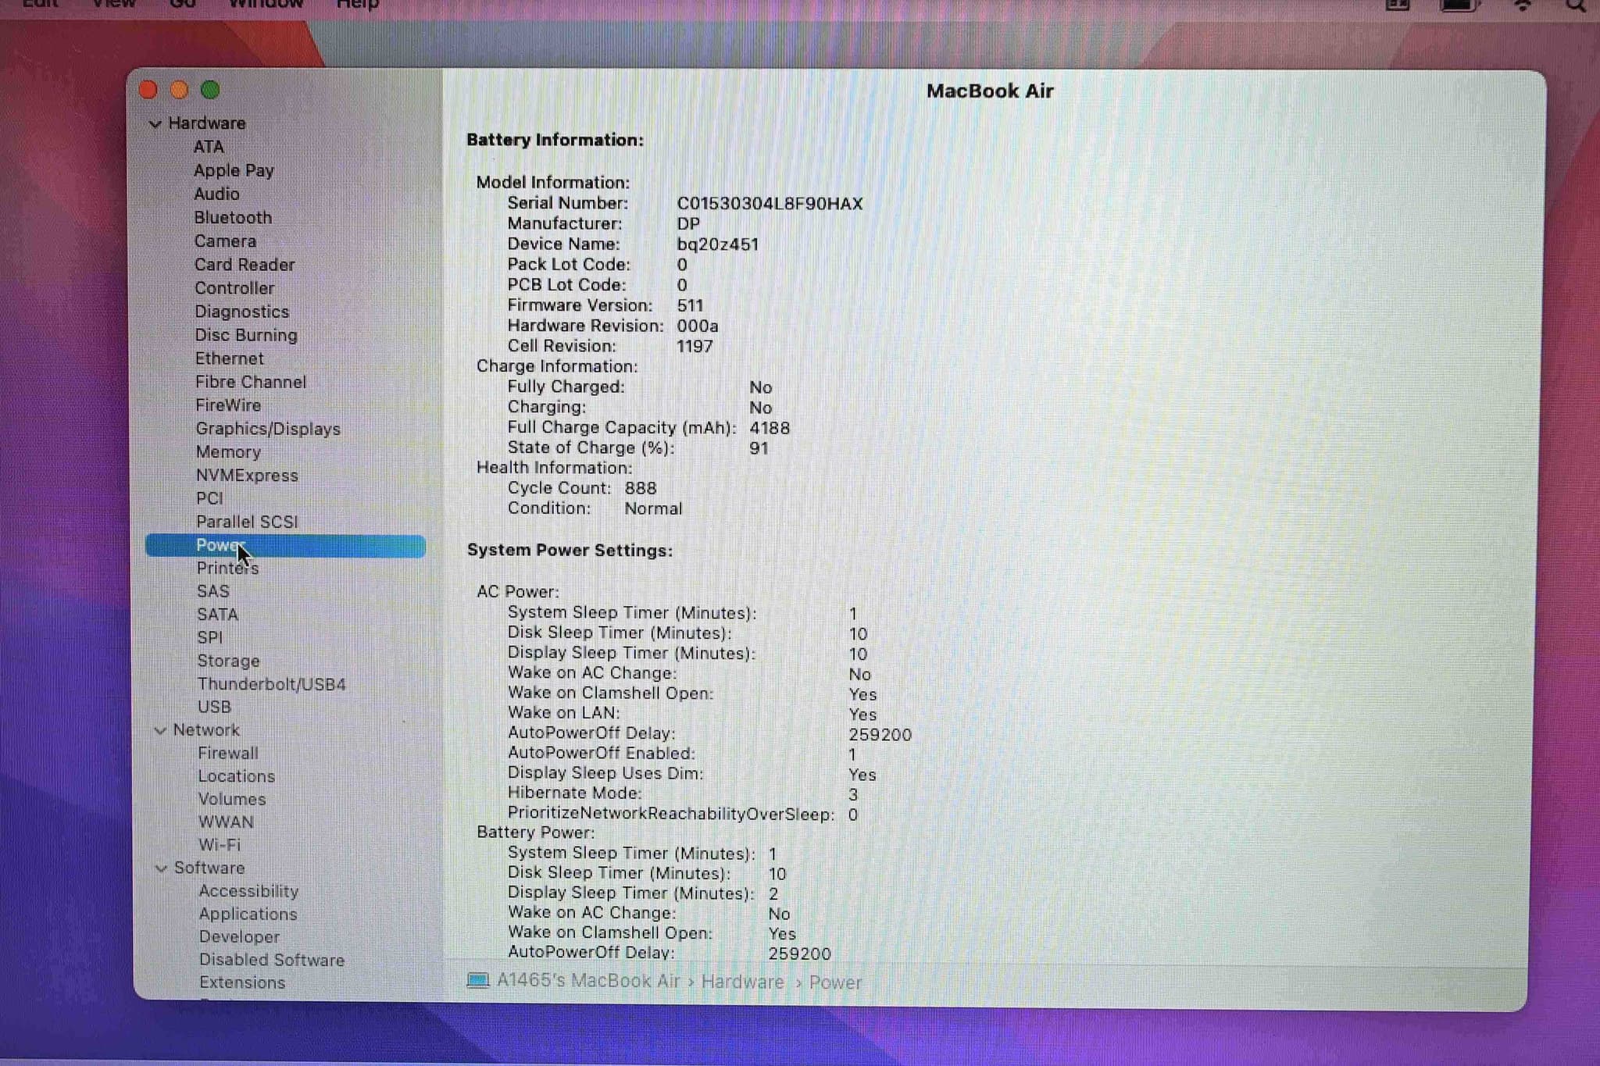
Task: Minimize window with yellow button
Action: pos(179,90)
